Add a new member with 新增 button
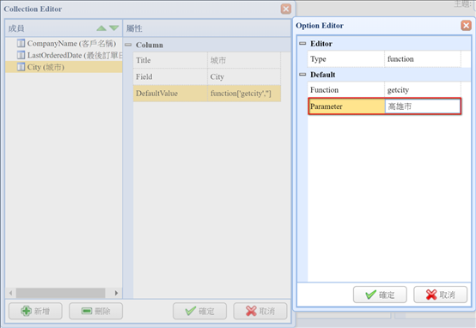 tap(35, 311)
